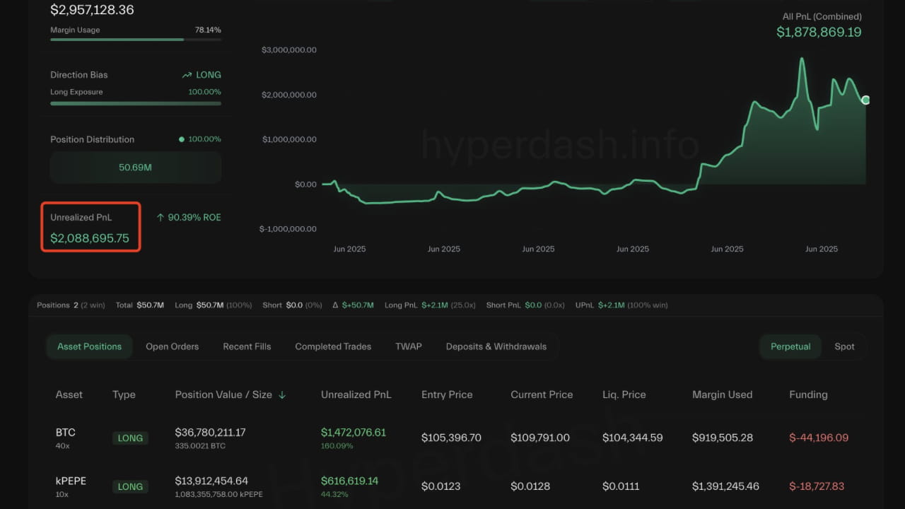Click the LONG badge in the kPEPE row
The width and height of the screenshot is (905, 509).
130,486
